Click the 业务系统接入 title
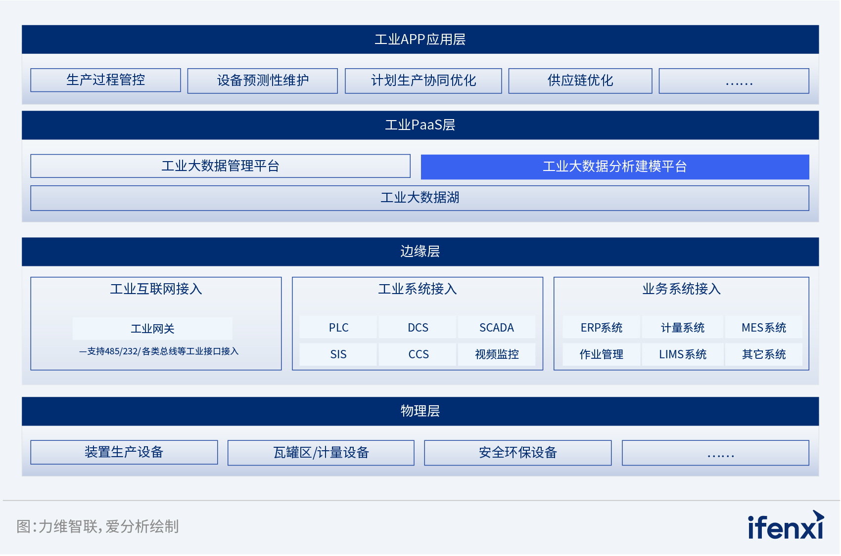Viewport: 841px width, 556px height. (x=681, y=289)
